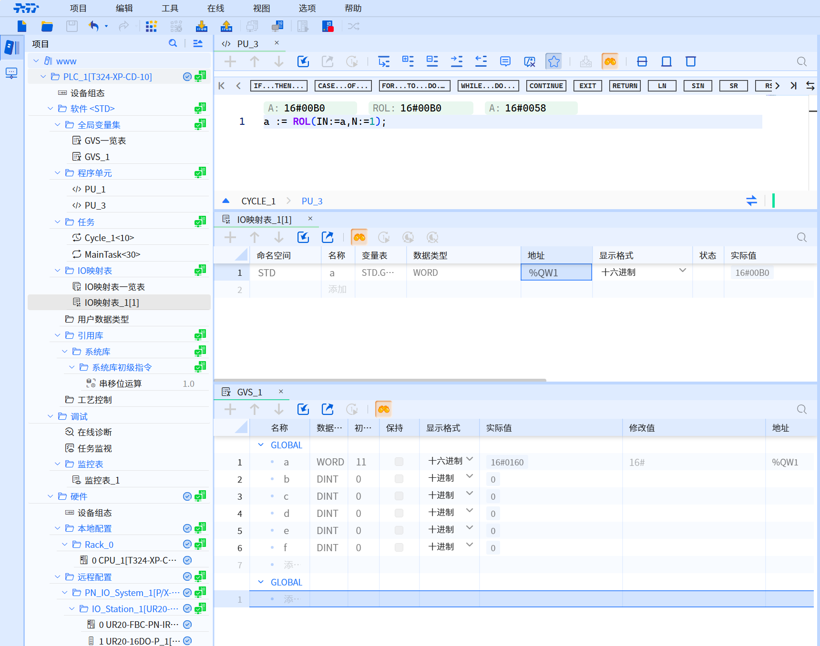Click the upload from PLC toolbar icon
Viewport: 820px width, 646px height.
pyautogui.click(x=226, y=26)
